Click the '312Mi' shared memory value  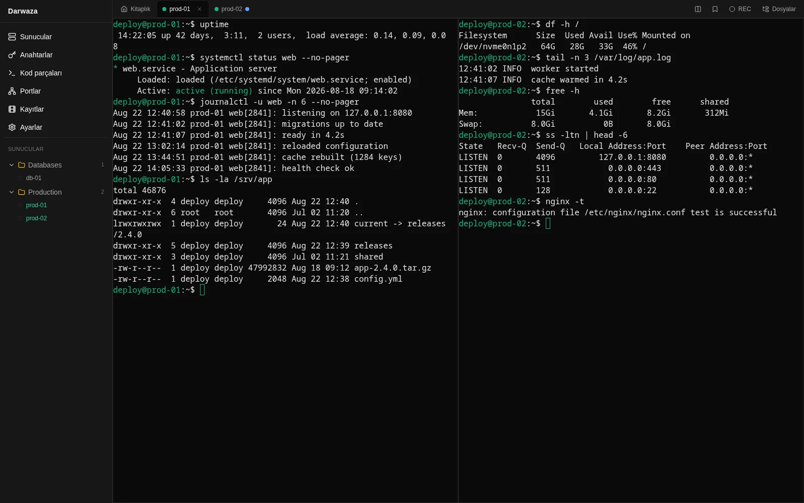[x=717, y=113]
